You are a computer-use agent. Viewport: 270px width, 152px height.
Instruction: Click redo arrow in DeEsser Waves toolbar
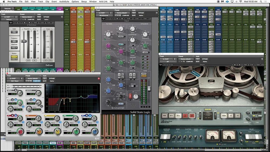tap(20, 23)
